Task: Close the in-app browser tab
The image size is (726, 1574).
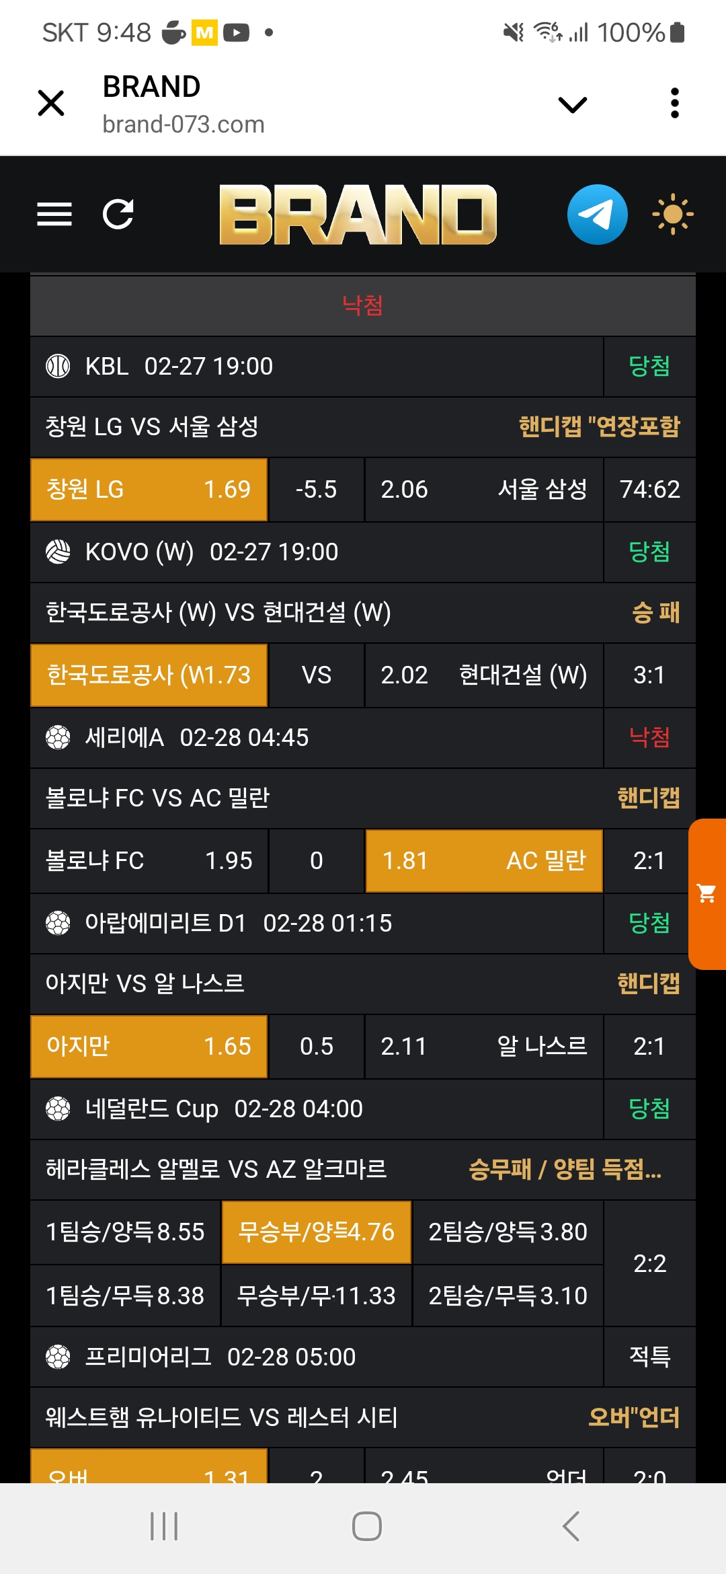Action: coord(51,104)
